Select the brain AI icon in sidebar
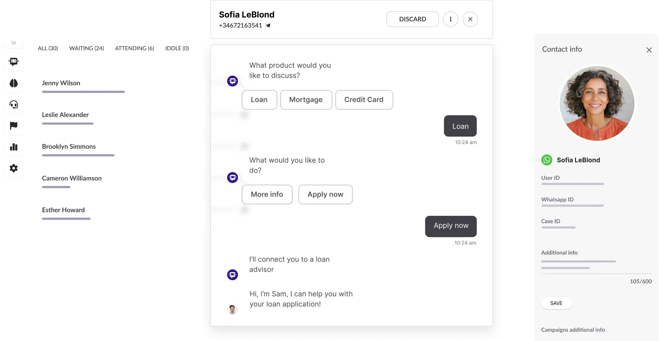Screen dimensions: 659x341 coord(13,83)
